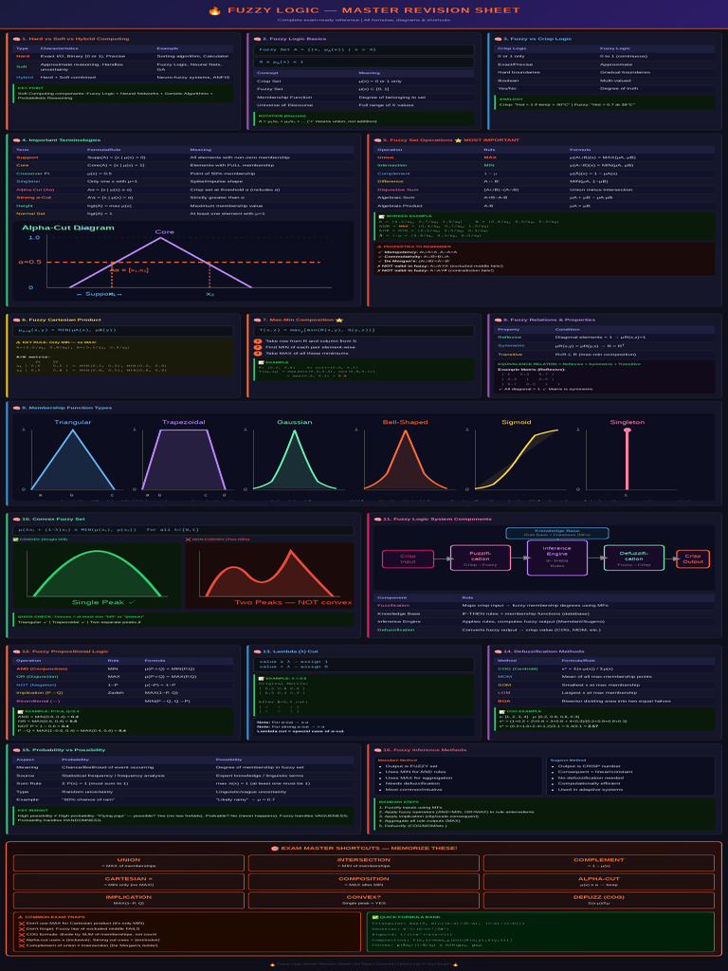Click the star icon next to 'Fuzzy Set Operations'

(458, 140)
